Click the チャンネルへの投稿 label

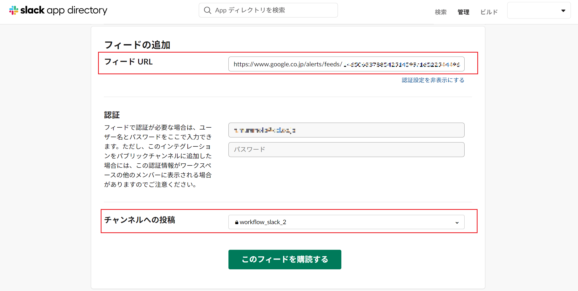point(140,220)
